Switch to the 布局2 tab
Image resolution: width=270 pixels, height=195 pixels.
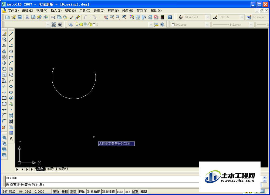[62, 169]
